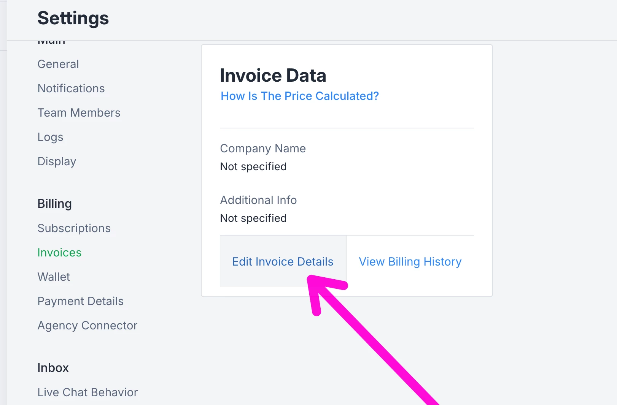Click the Inbox section header
Image resolution: width=617 pixels, height=405 pixels.
(53, 368)
